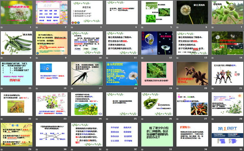This screenshot has height=151, width=244.
Task: Select slide 5 with three plant photos
Action: coord(157,12)
